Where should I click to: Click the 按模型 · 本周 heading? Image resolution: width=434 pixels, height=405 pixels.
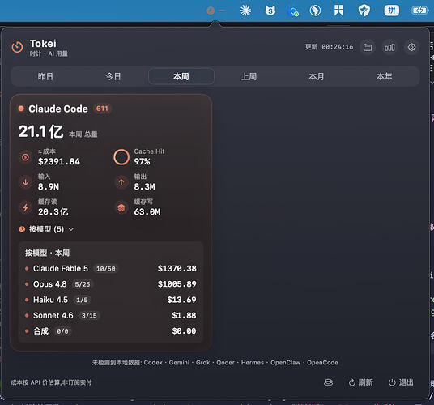[47, 253]
